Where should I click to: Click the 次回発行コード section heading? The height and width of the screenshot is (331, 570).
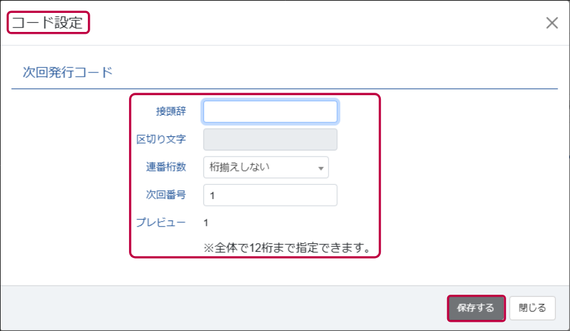[x=68, y=72]
